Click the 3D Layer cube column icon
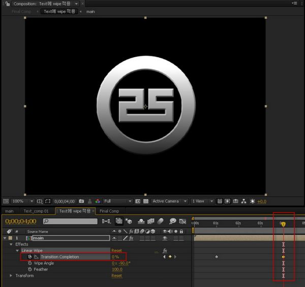Image resolution: width=305 pixels, height=287 pixels. click(153, 231)
